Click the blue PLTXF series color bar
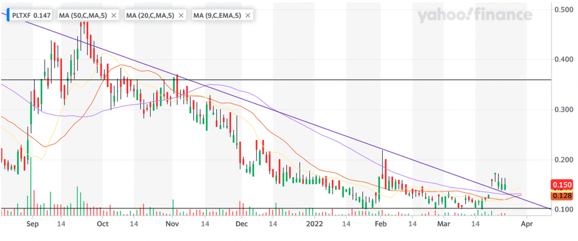The image size is (578, 241). [x=9, y=16]
